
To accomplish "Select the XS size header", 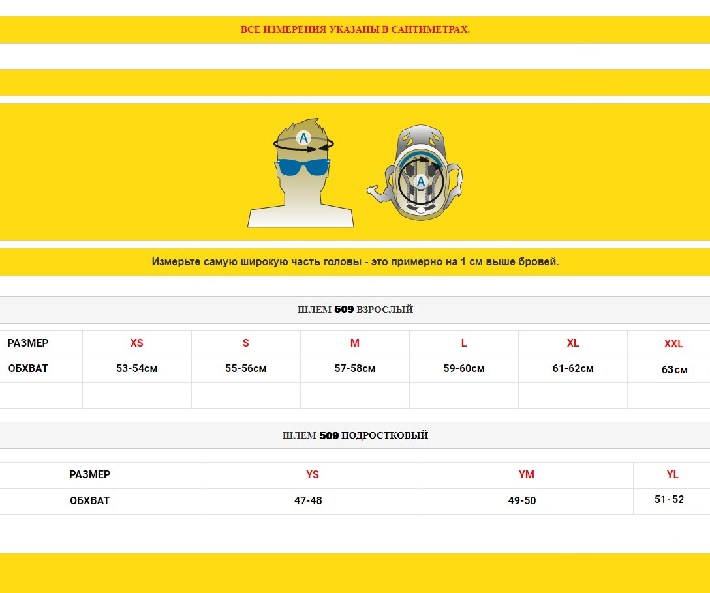I will coord(137,343).
